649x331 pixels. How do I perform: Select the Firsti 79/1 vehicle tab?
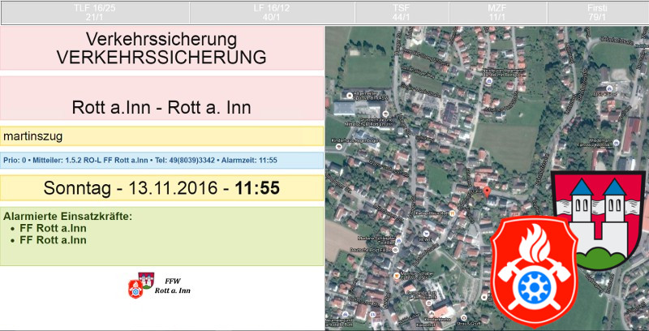pyautogui.click(x=597, y=12)
